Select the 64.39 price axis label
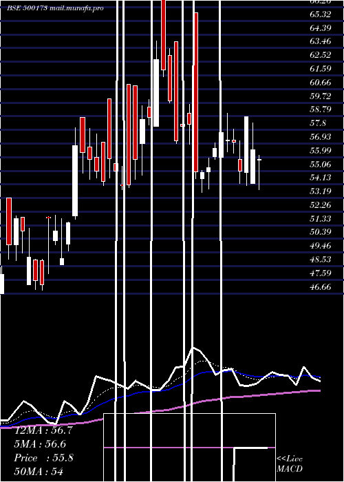 pyautogui.click(x=321, y=28)
